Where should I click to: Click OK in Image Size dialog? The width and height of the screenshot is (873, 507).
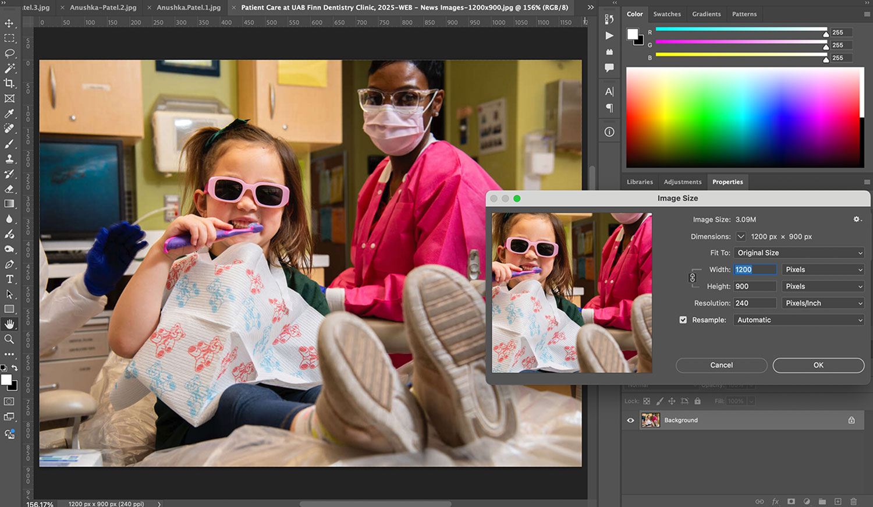pos(818,366)
